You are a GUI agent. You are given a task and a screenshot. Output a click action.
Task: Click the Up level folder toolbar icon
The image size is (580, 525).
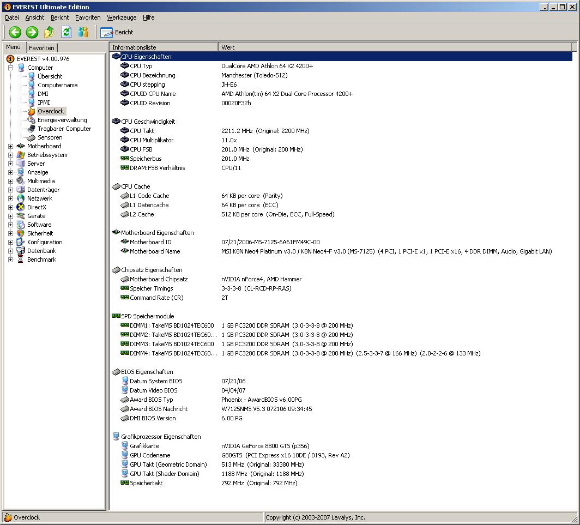pos(49,32)
